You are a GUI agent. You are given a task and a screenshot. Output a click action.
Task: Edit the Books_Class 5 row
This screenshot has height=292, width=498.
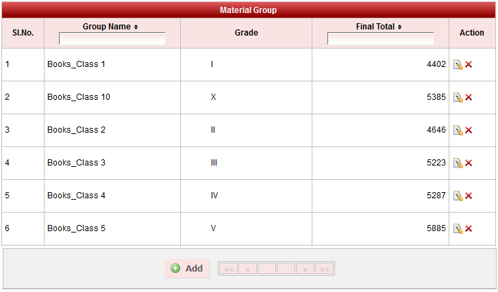click(x=458, y=228)
